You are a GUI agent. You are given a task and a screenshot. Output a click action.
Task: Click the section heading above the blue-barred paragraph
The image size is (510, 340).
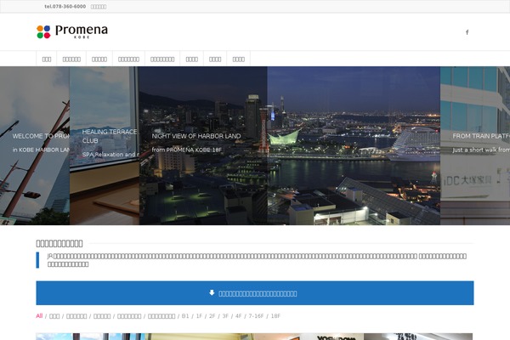click(x=59, y=243)
